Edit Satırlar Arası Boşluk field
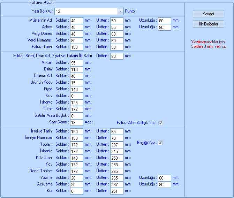234x198 pixels. (77, 116)
